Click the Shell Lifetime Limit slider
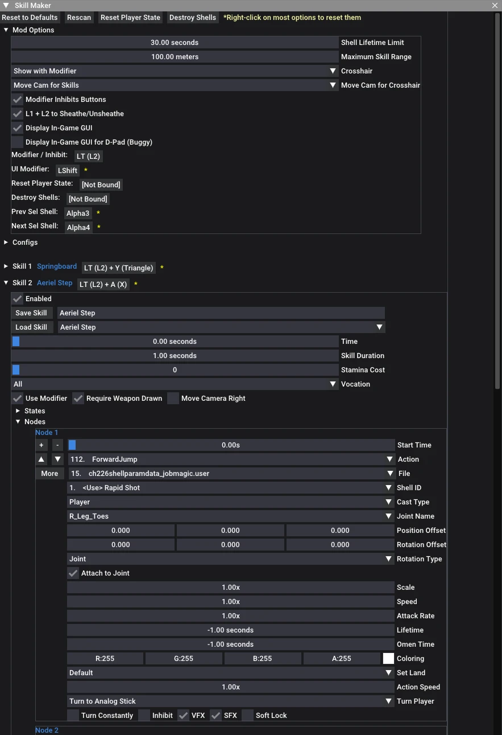Viewport: 502px width, 735px height. point(175,43)
